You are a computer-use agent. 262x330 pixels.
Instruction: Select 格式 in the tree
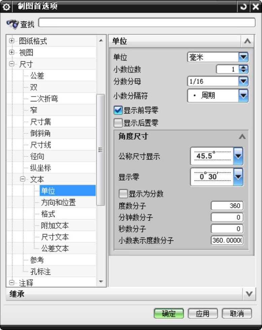pos(48,214)
